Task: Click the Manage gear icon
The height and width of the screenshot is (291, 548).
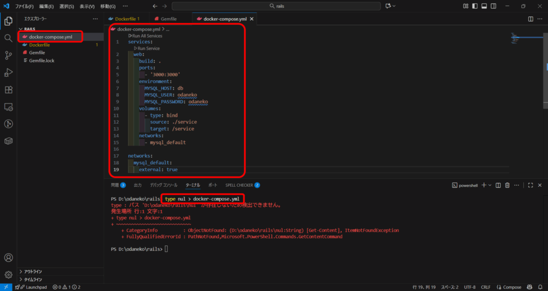Action: coord(8,274)
